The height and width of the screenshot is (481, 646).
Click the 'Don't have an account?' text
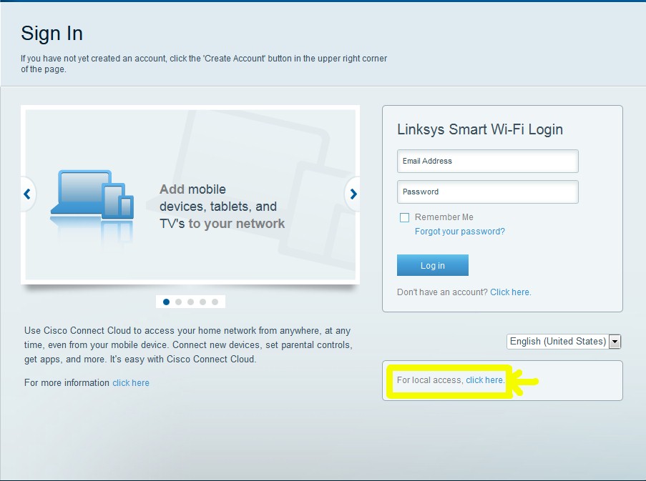click(442, 292)
